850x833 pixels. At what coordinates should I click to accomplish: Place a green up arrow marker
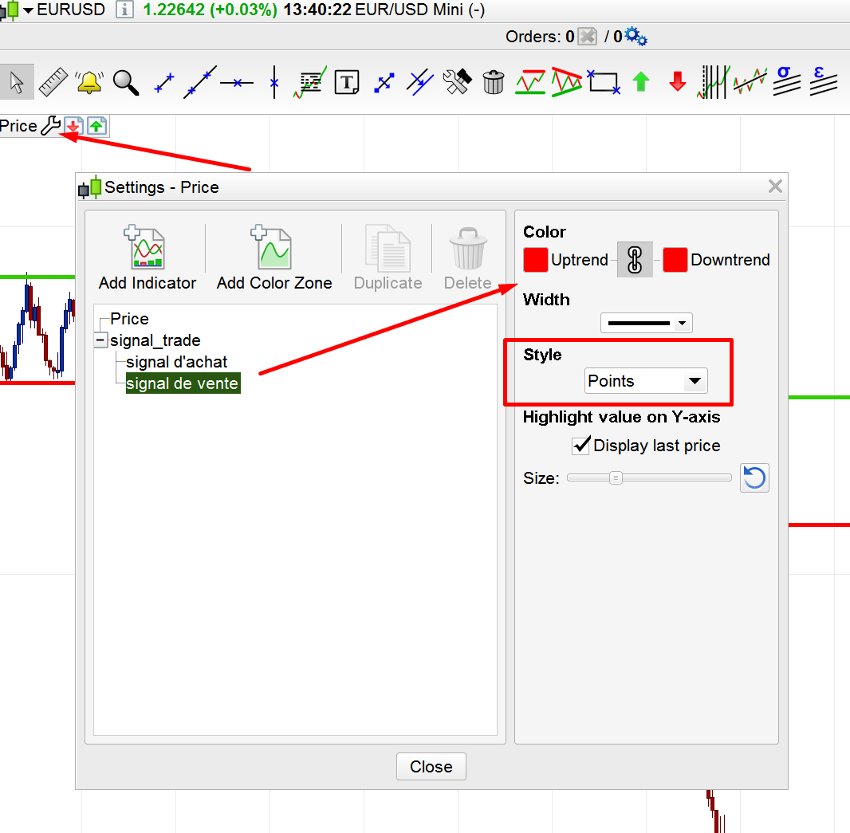641,82
